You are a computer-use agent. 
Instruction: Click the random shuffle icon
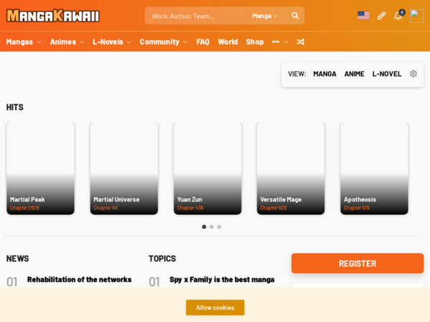tap(300, 42)
